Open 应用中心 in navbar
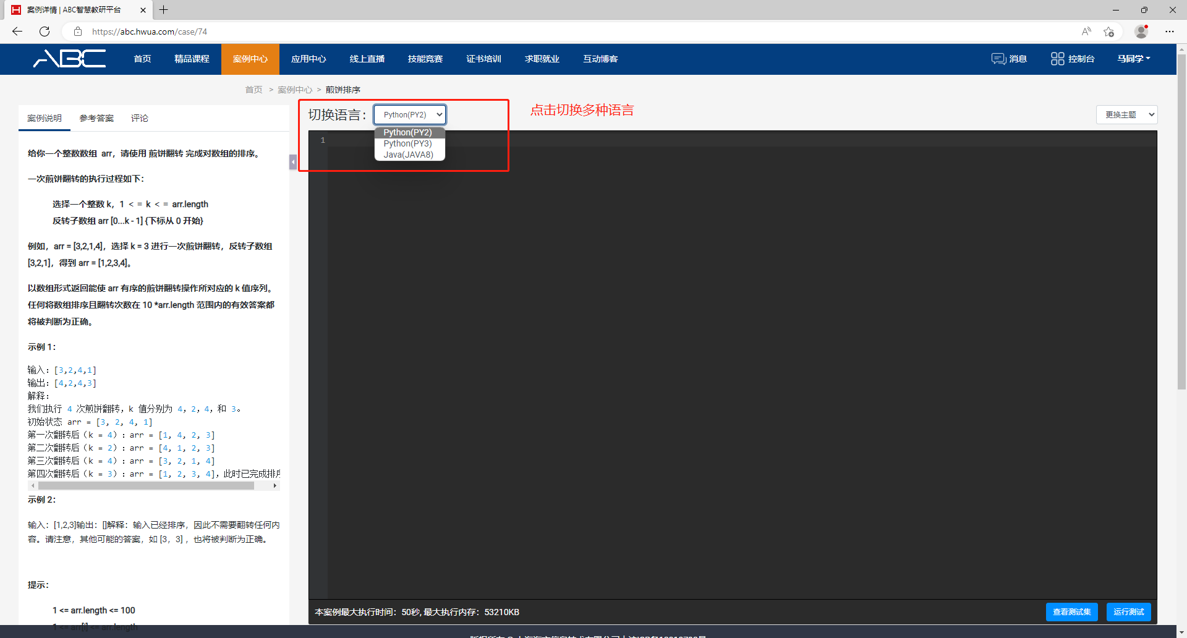Screen dimensions: 1187x638 tap(308, 59)
